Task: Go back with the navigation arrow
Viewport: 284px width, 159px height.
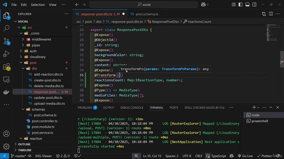Action: 77,5
